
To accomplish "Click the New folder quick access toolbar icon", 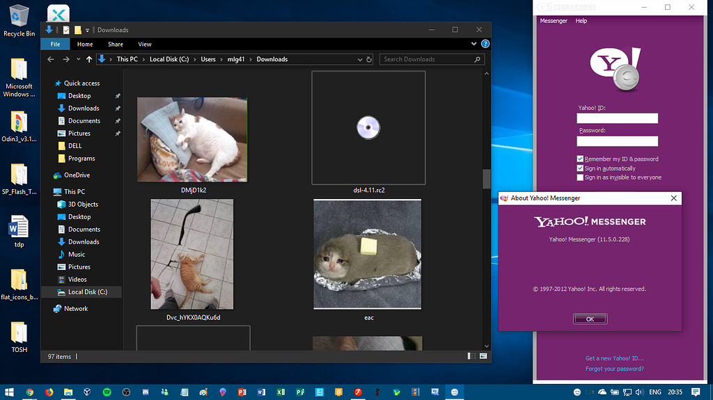I will click(78, 30).
